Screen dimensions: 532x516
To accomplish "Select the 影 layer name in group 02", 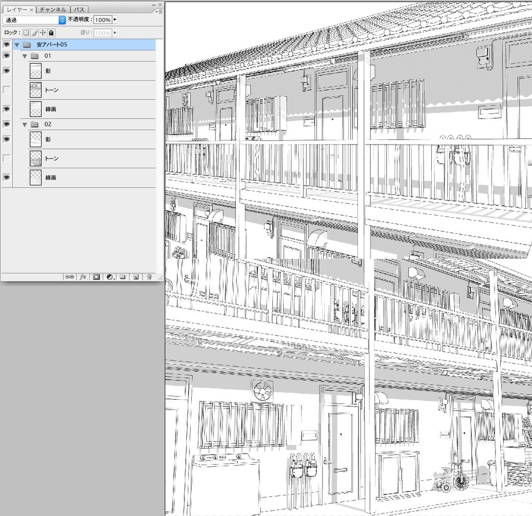I will (x=48, y=139).
